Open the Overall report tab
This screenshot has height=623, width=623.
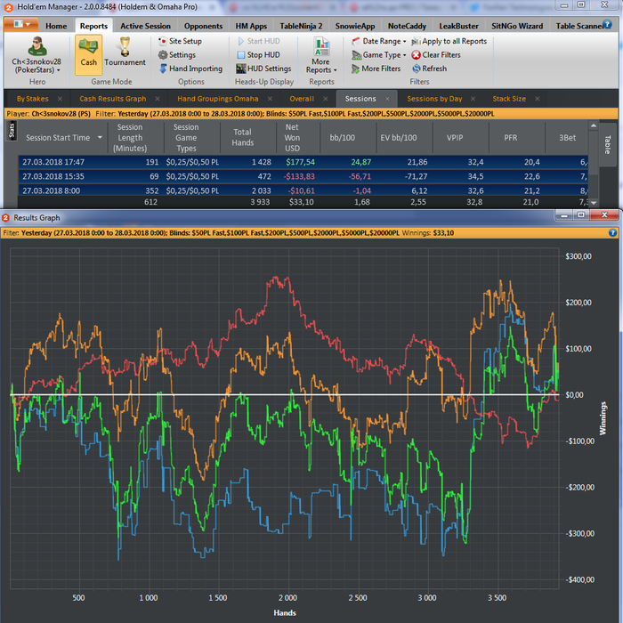(302, 99)
